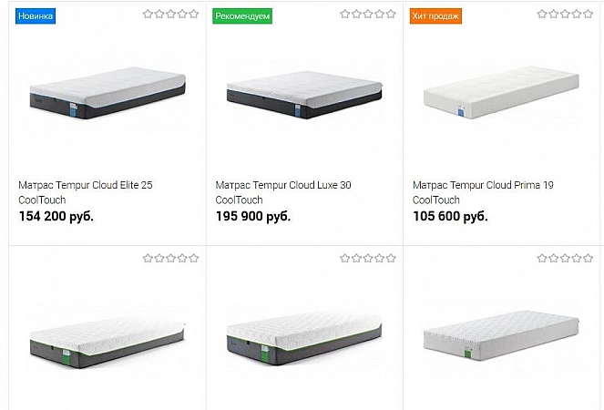Viewport: 604px width, 410px height.
Task: Click the 195 900 руб. price
Action: (x=253, y=217)
